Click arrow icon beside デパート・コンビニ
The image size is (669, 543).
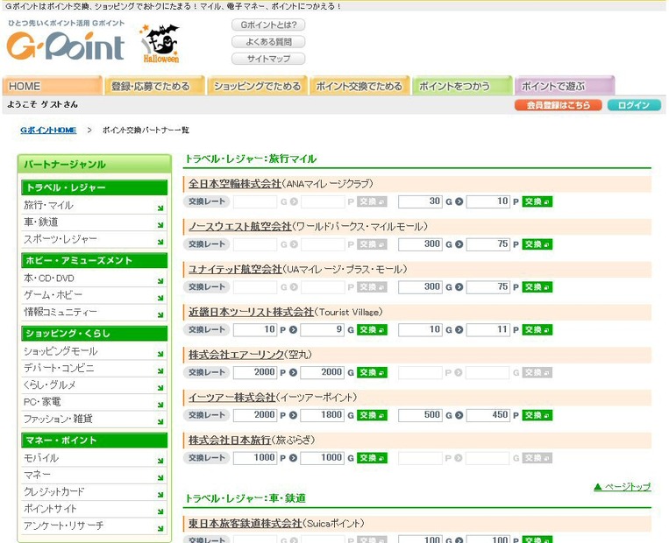click(160, 370)
